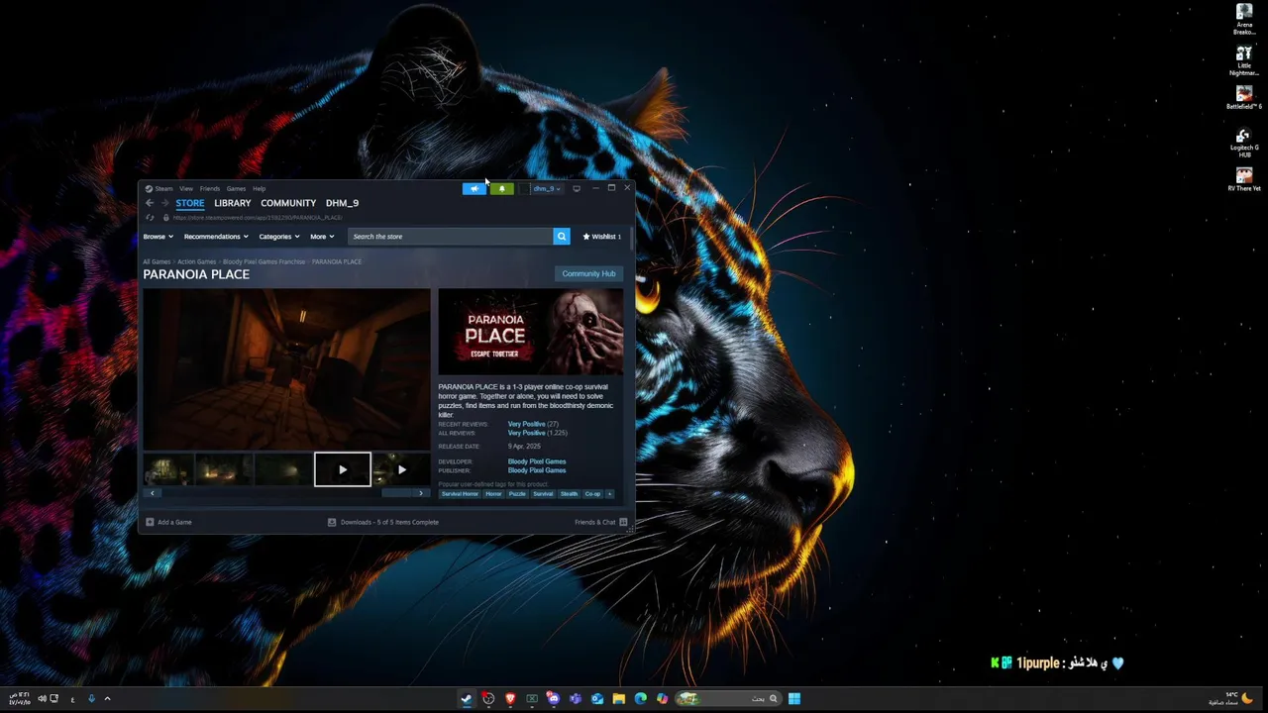The height and width of the screenshot is (713, 1268).
Task: Open the green notifications bell
Action: pyautogui.click(x=502, y=188)
